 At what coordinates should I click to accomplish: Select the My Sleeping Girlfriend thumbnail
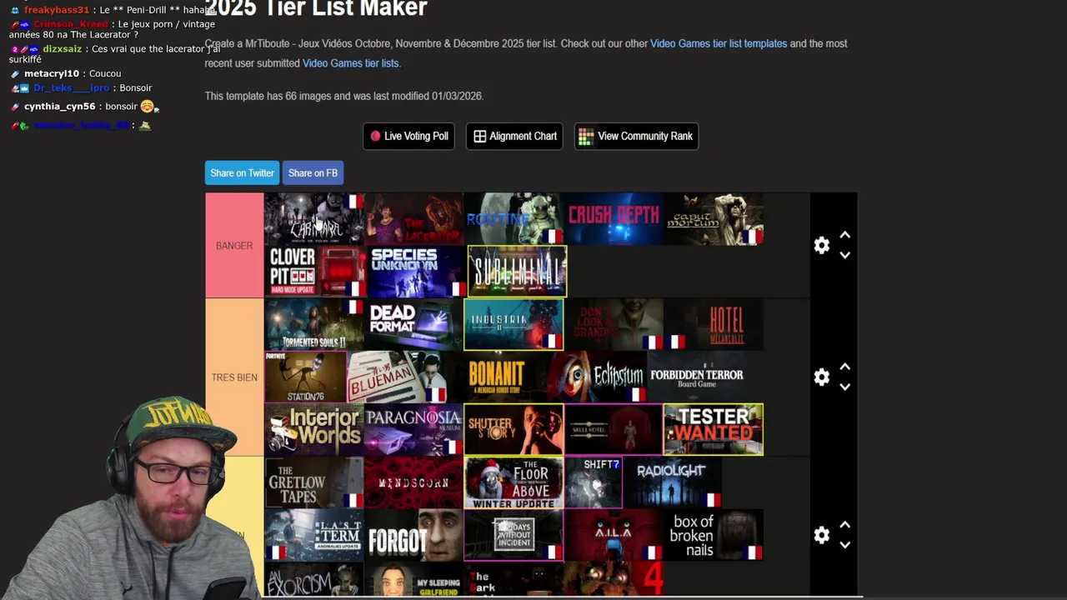413,579
